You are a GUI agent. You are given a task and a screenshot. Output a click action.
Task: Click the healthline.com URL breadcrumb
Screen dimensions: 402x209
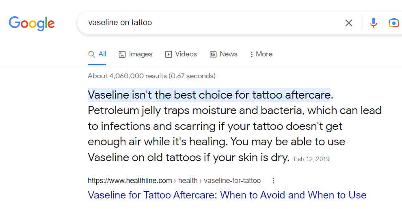click(130, 181)
